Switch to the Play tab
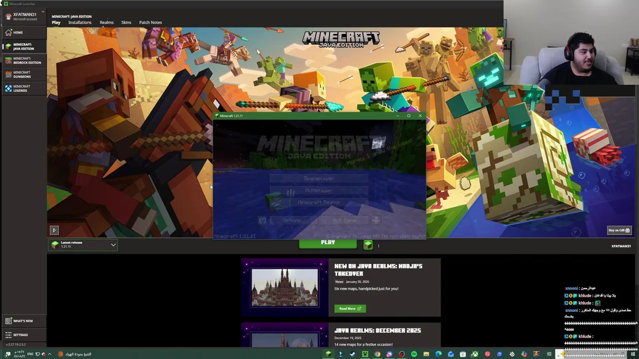Screen dimensions: 639x359 click(56, 22)
